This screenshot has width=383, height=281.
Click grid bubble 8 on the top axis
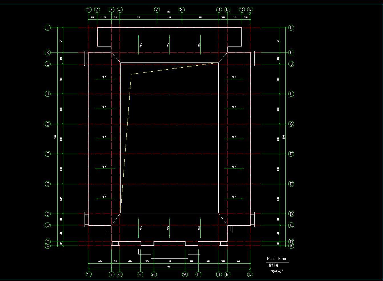click(182, 10)
